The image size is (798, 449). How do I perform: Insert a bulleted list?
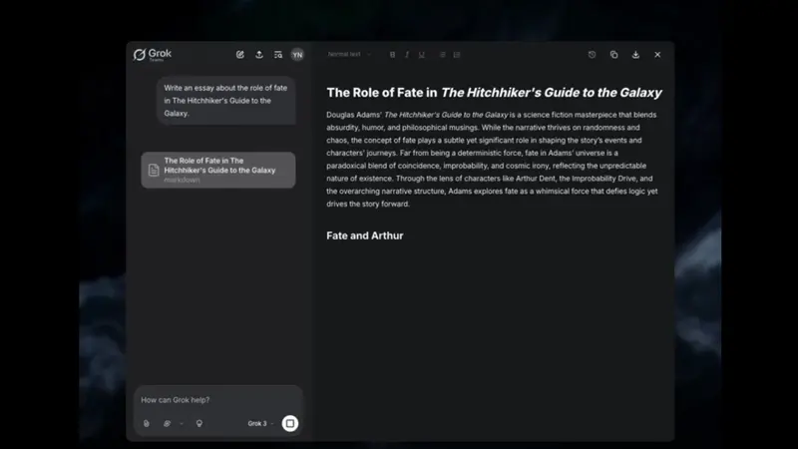click(442, 55)
